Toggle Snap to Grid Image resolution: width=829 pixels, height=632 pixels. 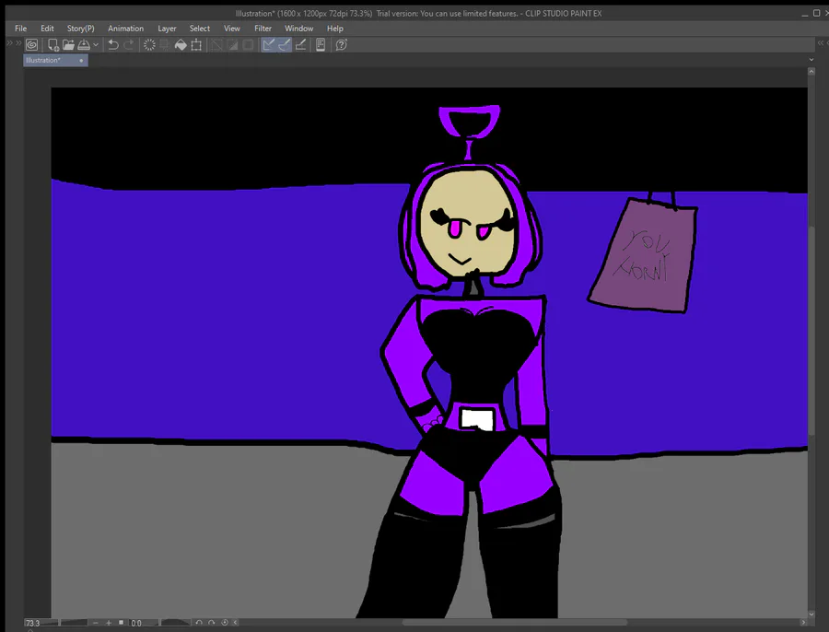tap(300, 45)
